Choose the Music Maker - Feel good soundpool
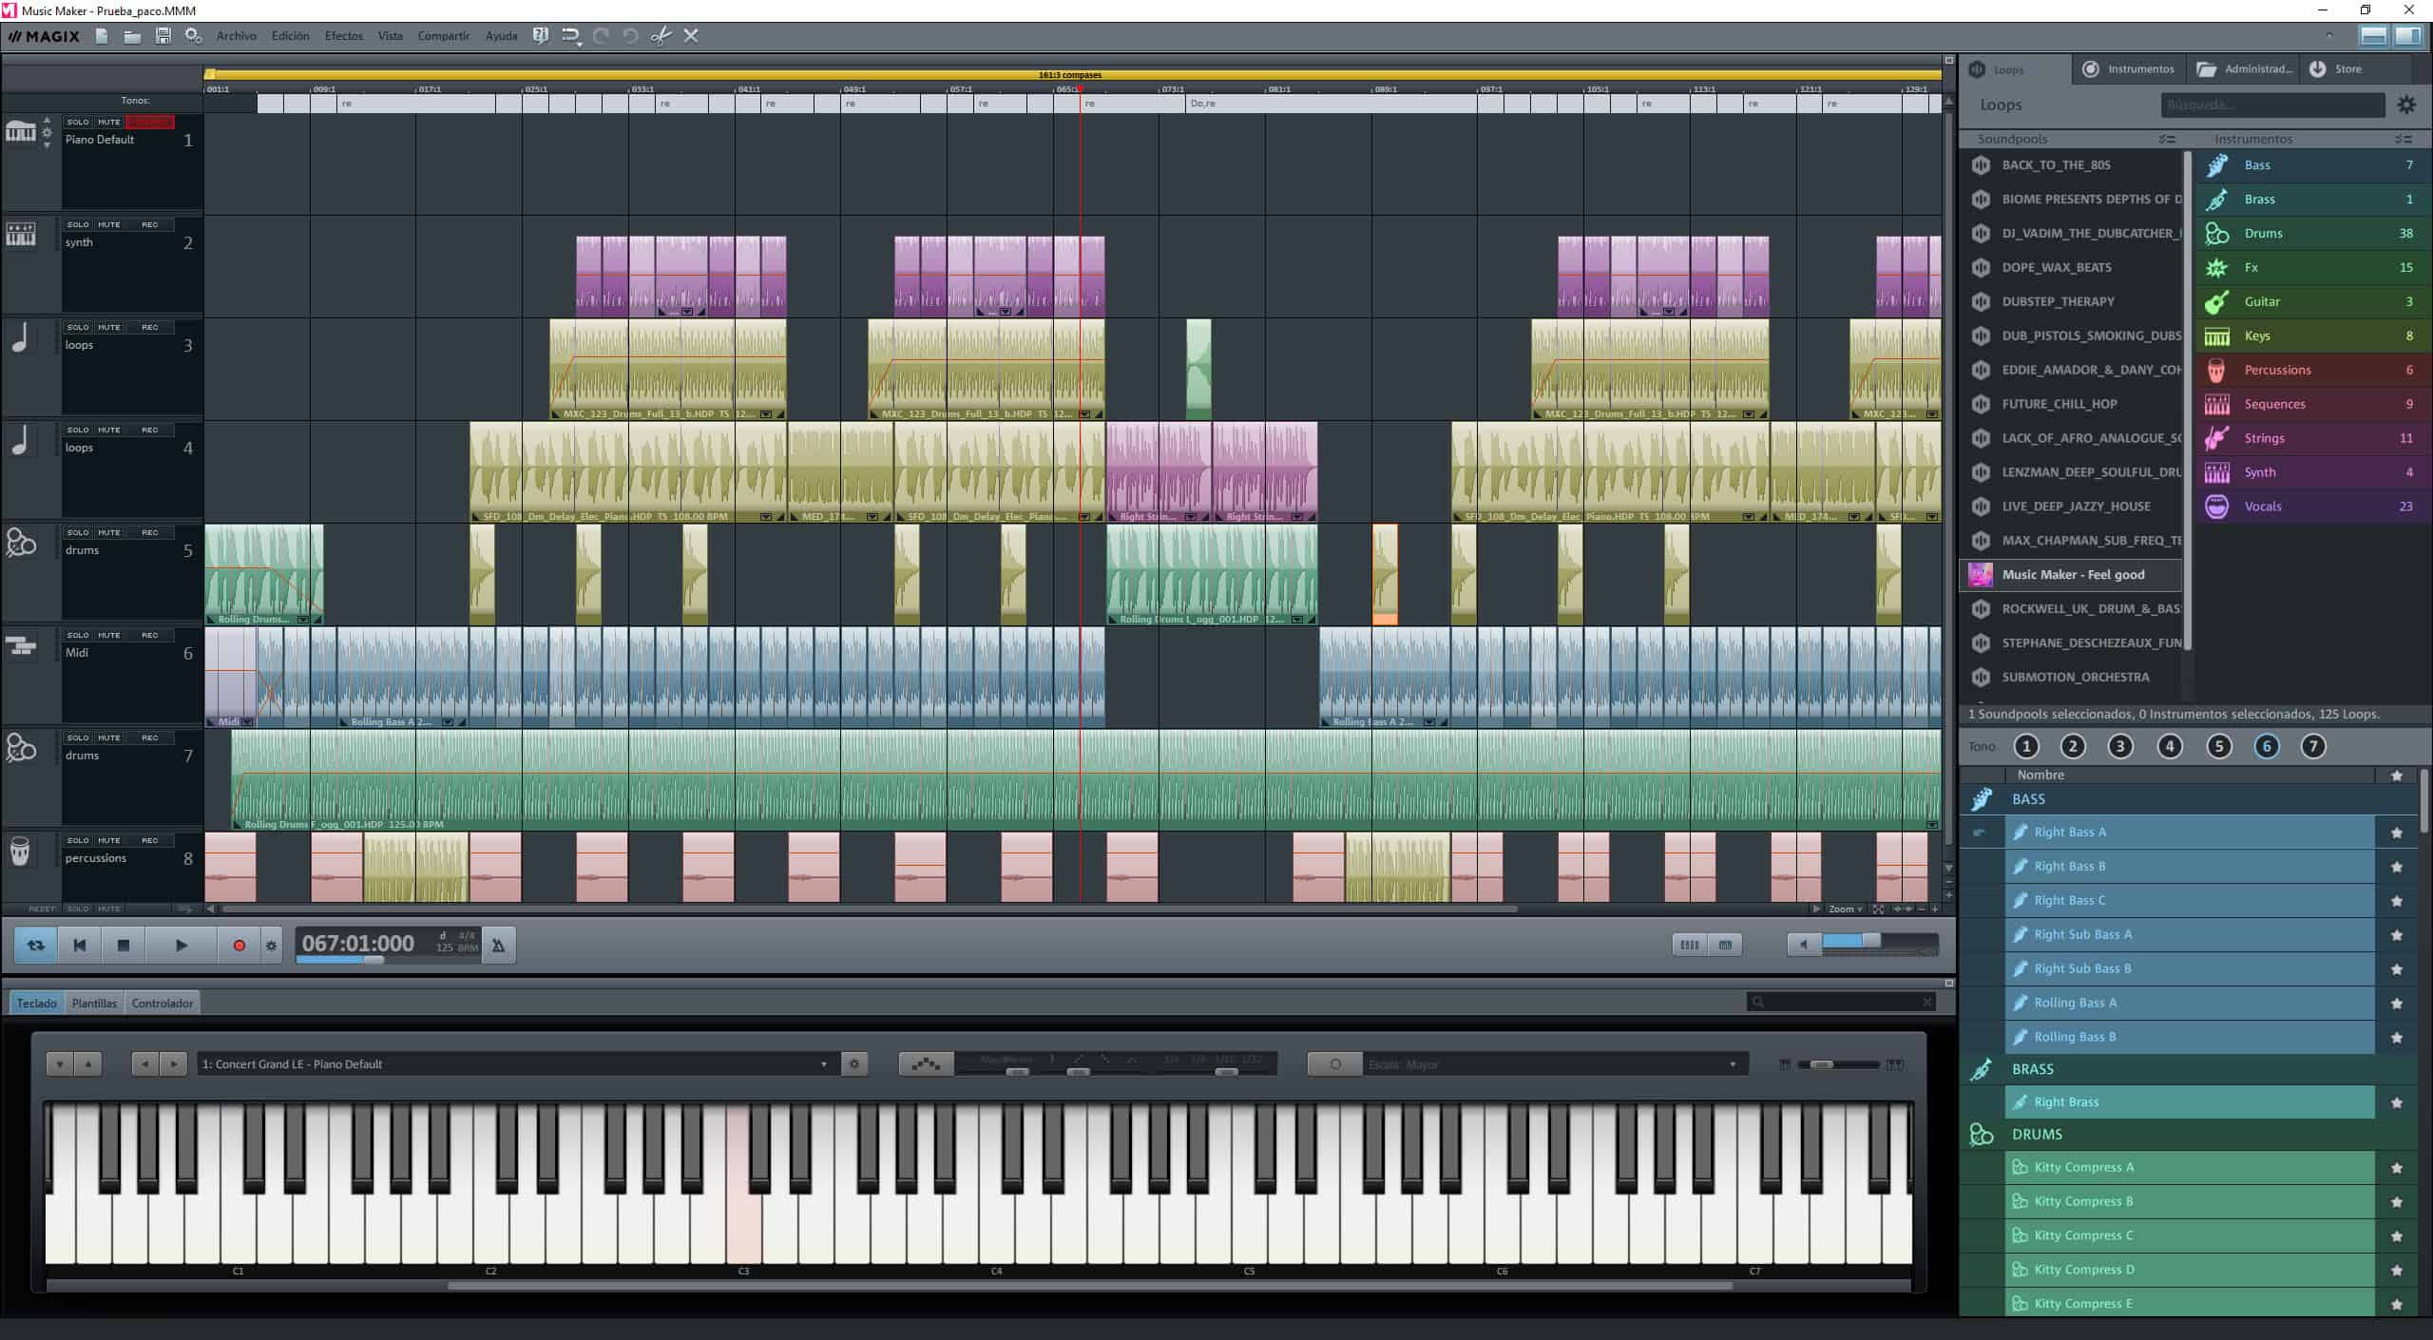The height and width of the screenshot is (1340, 2433). (x=2072, y=575)
